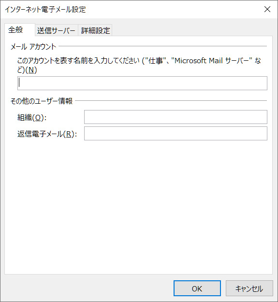The width and height of the screenshot is (278, 302).
Task: Click the "Microsoft Mail サーバー" label text
Action: pos(212,60)
